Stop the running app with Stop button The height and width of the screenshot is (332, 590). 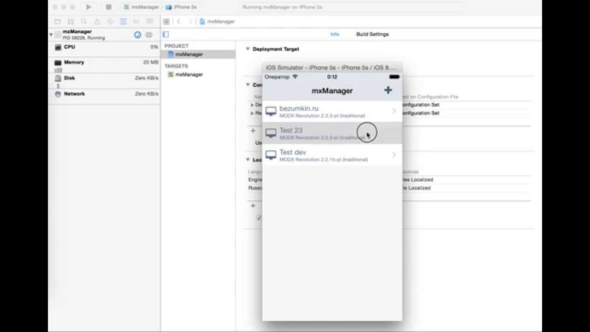pos(109,7)
